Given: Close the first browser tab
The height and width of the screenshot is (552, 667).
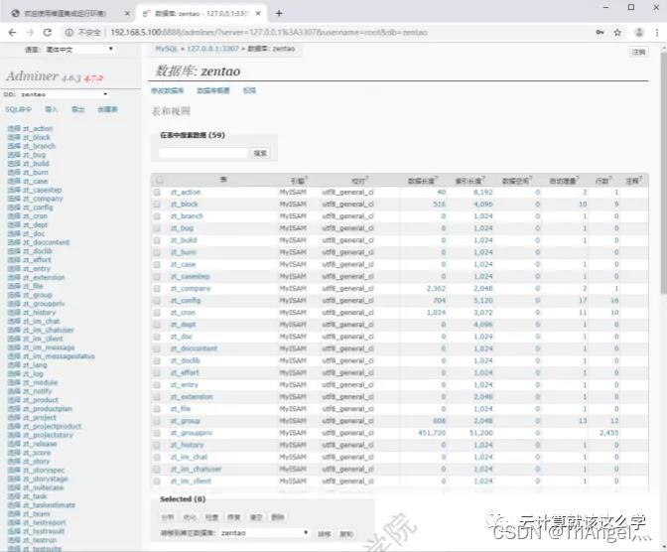Looking at the screenshot, I should (127, 13).
